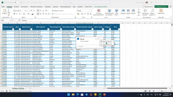
Task: Toggle Wrap Text (Переносить текст)
Action: 58,11
